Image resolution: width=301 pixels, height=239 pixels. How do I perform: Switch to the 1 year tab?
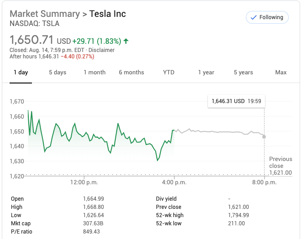(x=206, y=72)
